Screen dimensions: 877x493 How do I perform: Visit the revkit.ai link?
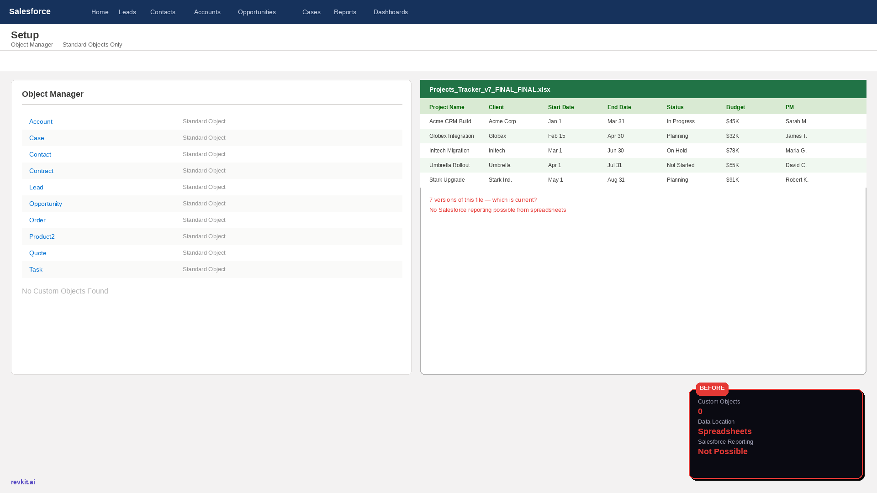(x=23, y=482)
